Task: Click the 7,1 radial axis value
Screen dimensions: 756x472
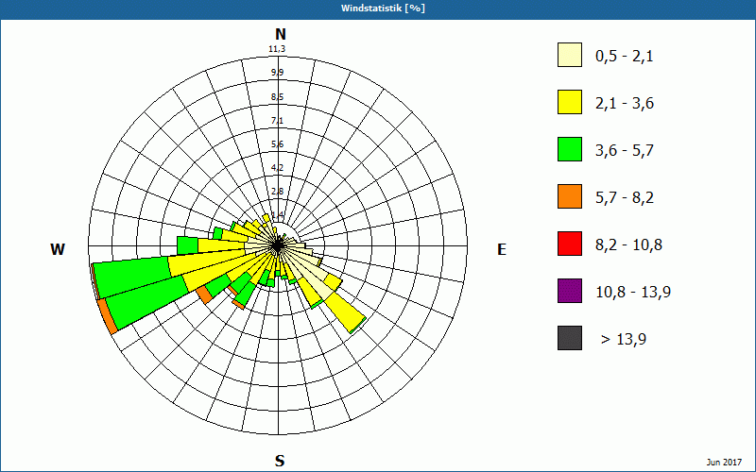Action: coord(277,121)
